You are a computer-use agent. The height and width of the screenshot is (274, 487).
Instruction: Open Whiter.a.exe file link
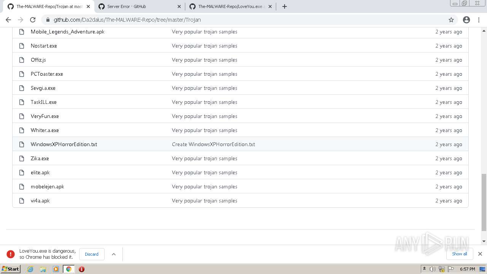point(45,130)
